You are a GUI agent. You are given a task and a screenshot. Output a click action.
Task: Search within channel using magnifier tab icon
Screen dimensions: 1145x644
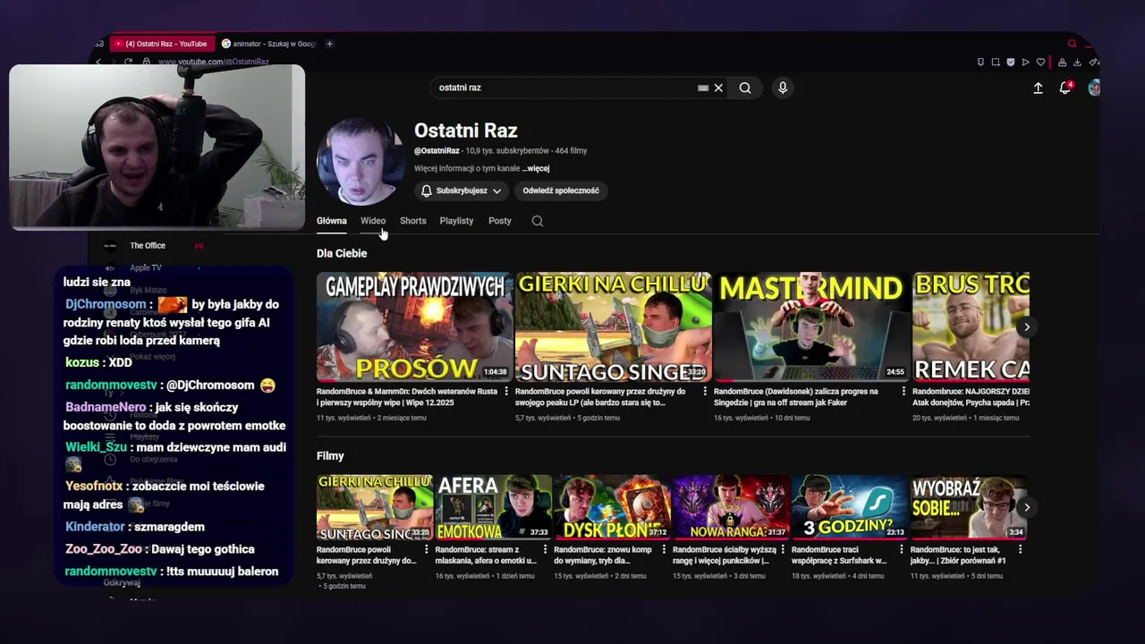(538, 221)
